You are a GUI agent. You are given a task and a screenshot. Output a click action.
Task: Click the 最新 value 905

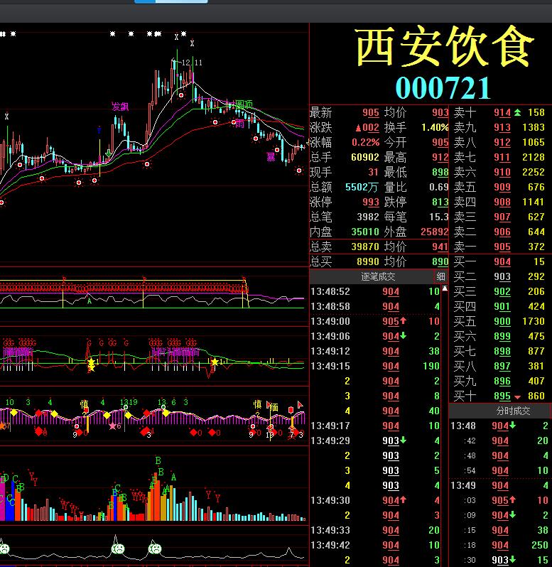point(371,113)
